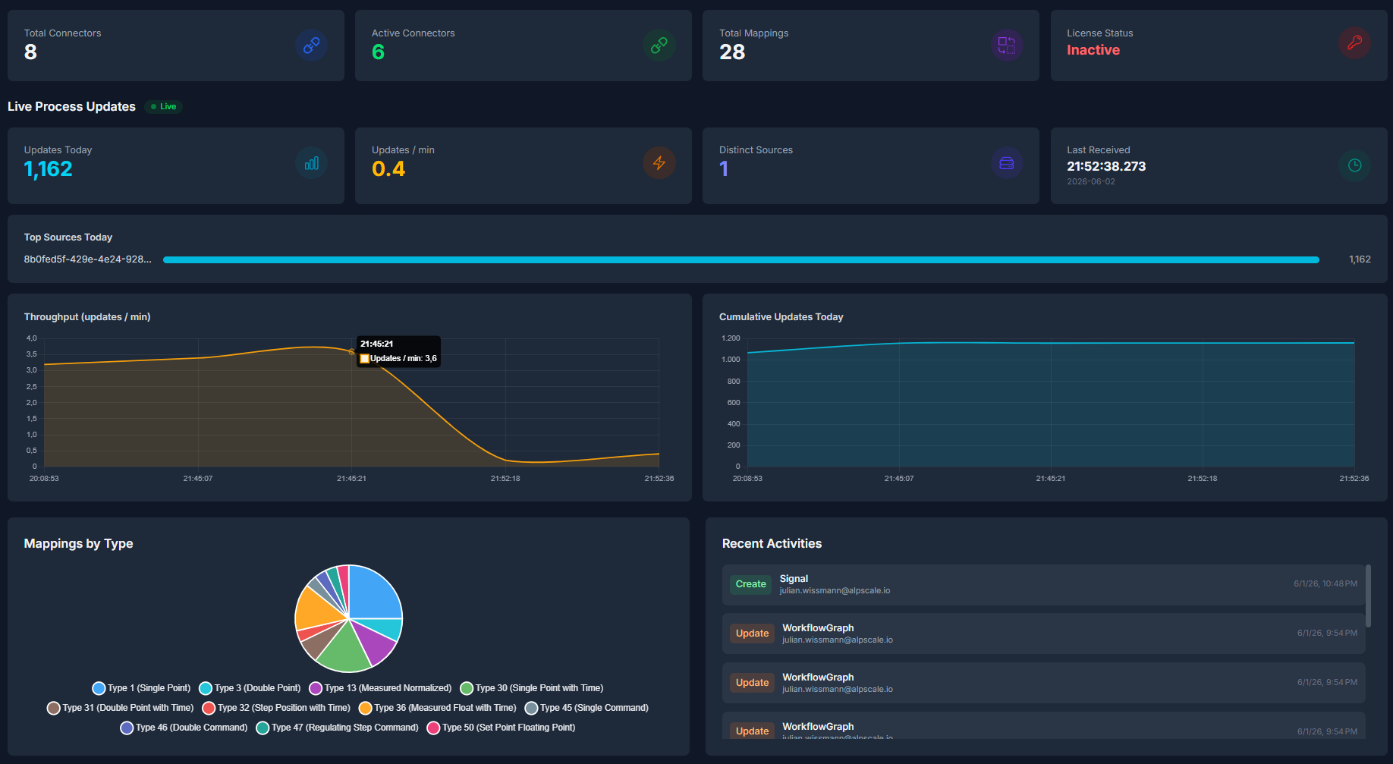Click the 0.4 updates per min value

[388, 168]
